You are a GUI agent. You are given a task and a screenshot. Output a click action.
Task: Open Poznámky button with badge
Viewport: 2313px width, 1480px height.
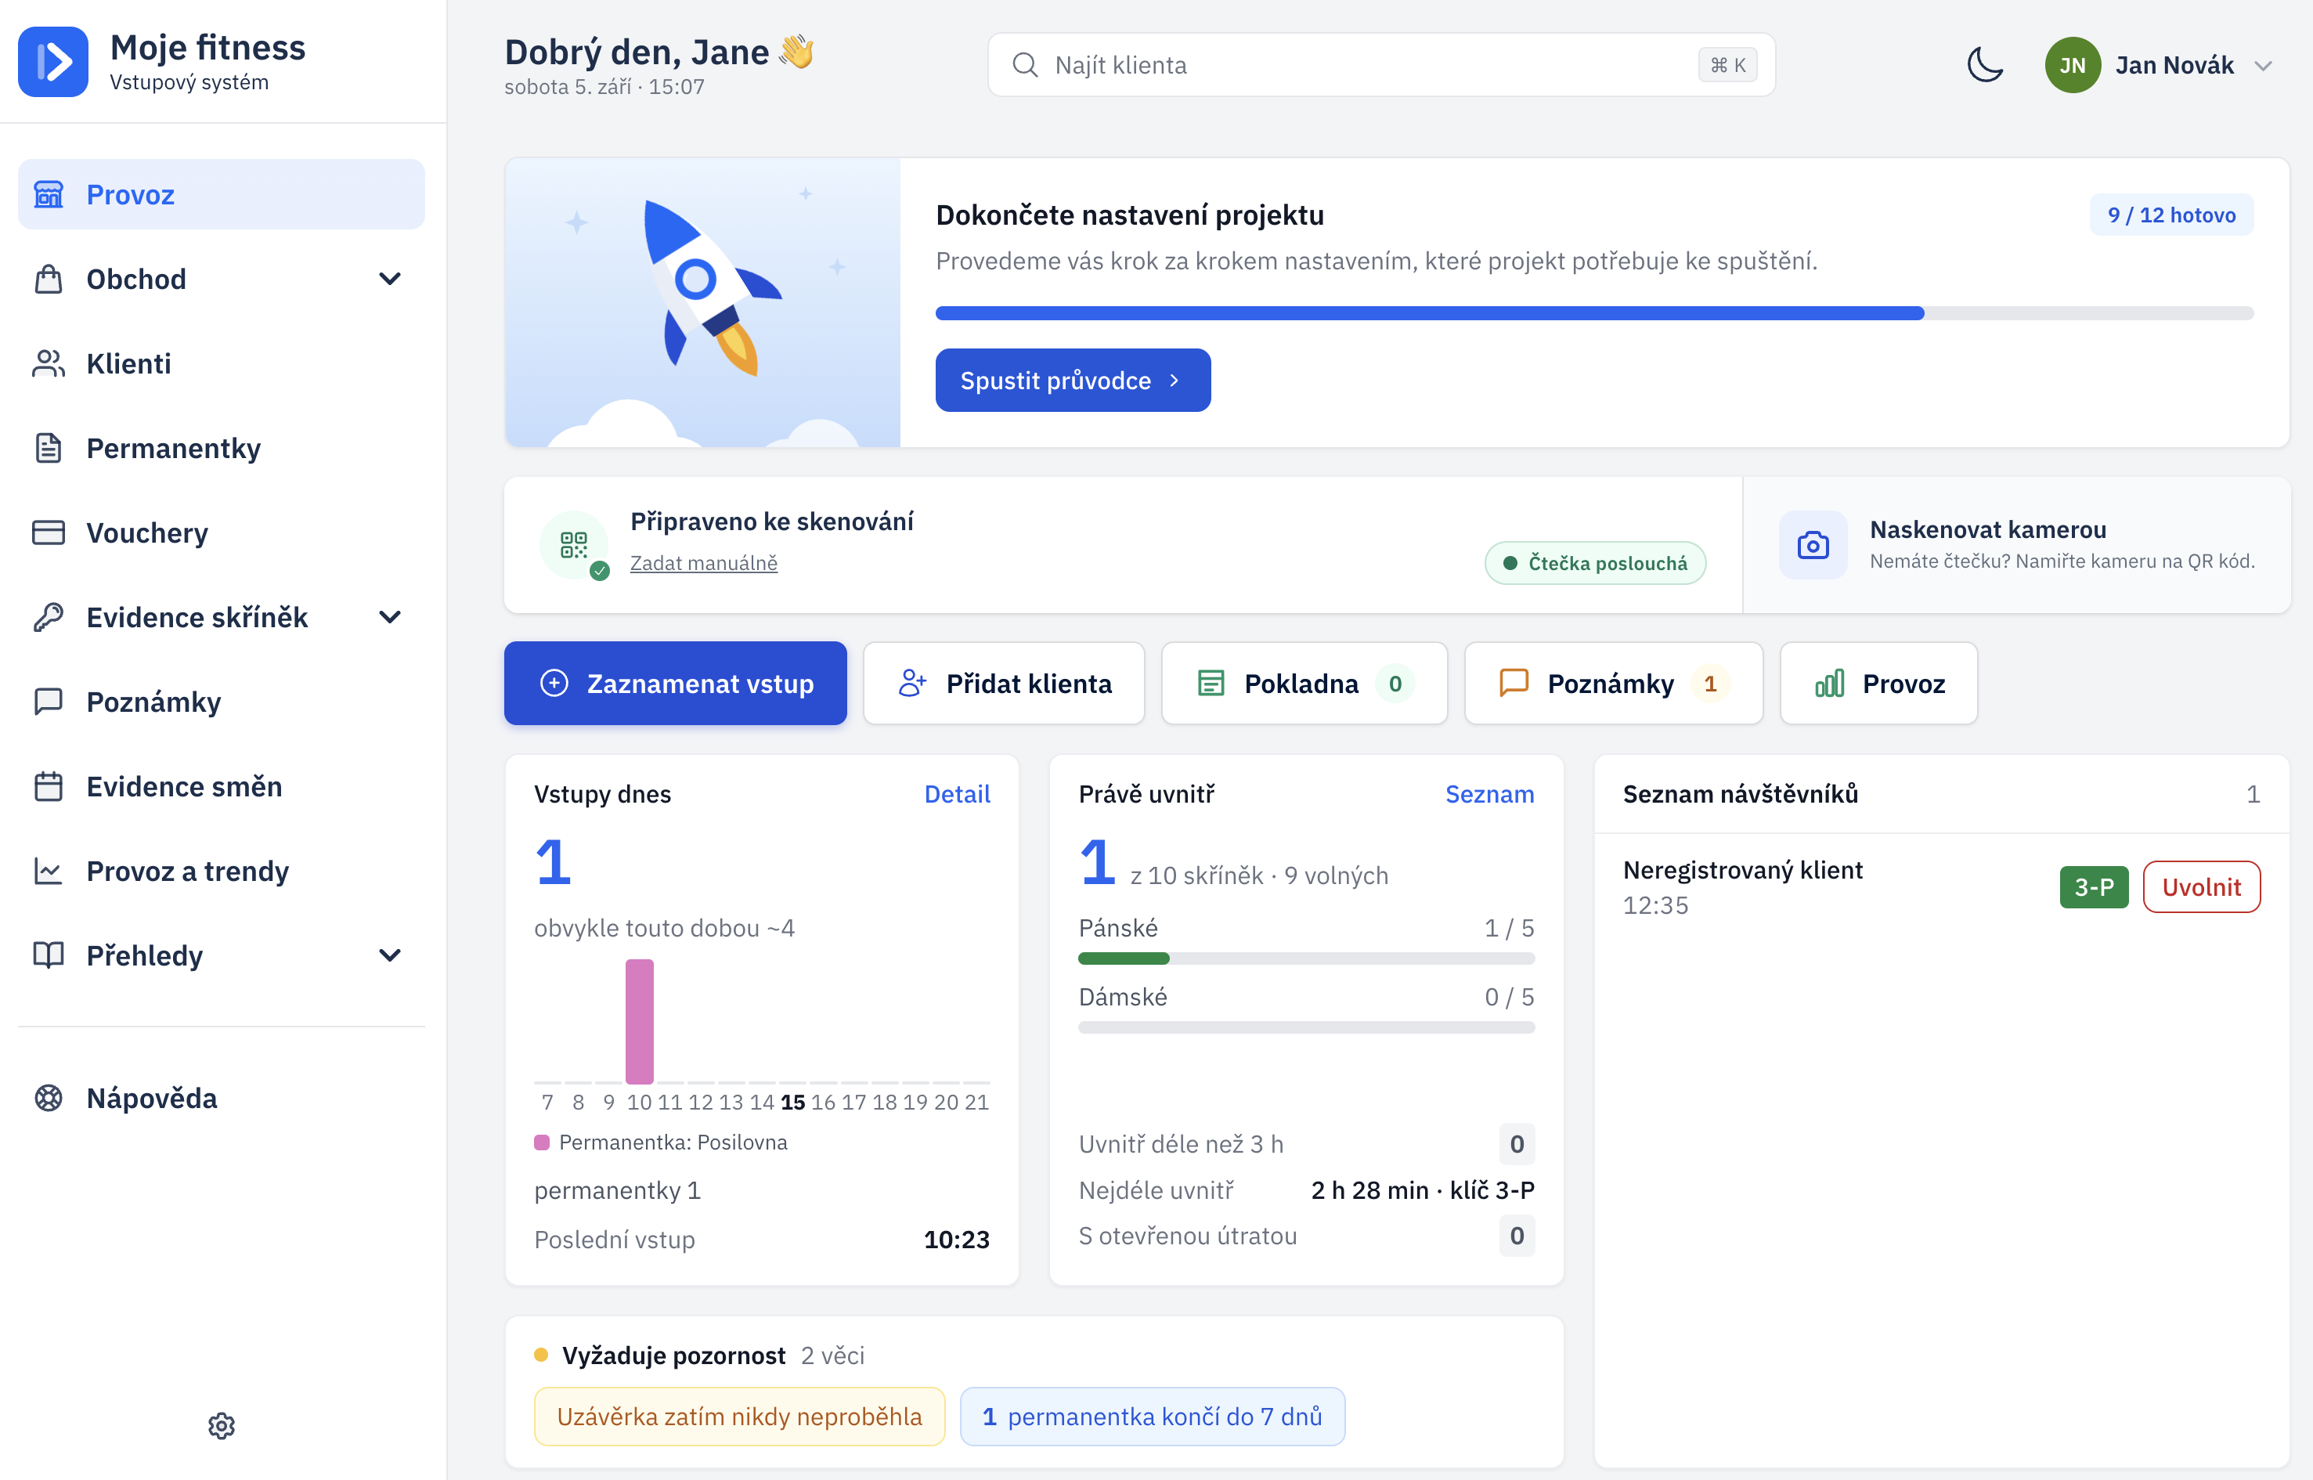tap(1614, 684)
